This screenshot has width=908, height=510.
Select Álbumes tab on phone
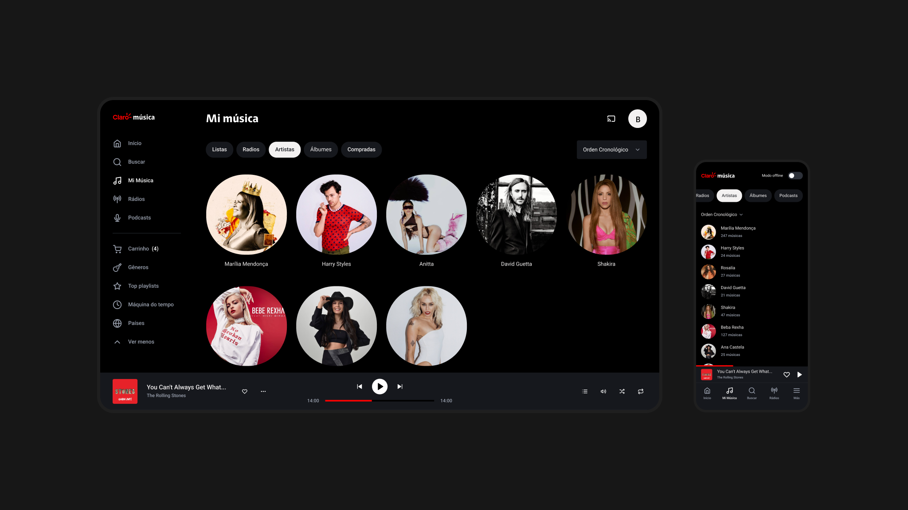(x=758, y=196)
